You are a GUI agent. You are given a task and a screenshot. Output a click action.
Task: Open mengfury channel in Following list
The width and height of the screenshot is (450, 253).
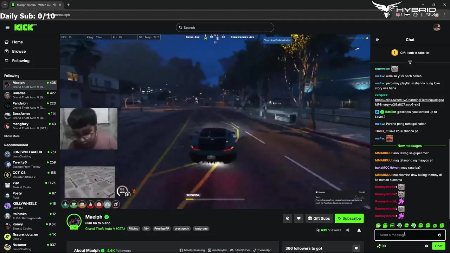pos(30,126)
